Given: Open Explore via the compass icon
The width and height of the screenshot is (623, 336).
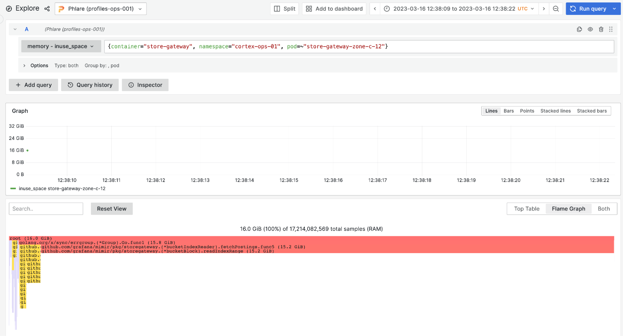Looking at the screenshot, I should [x=8, y=8].
